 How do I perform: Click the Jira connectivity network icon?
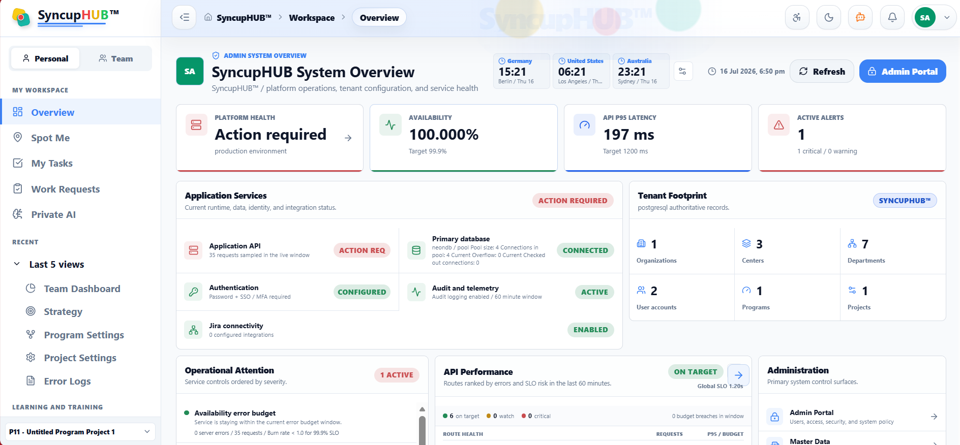tap(193, 330)
